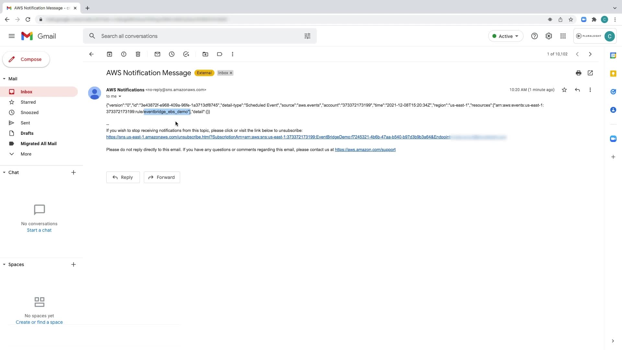Open the Active status dropdown
This screenshot has width=622, height=350.
pyautogui.click(x=506, y=36)
